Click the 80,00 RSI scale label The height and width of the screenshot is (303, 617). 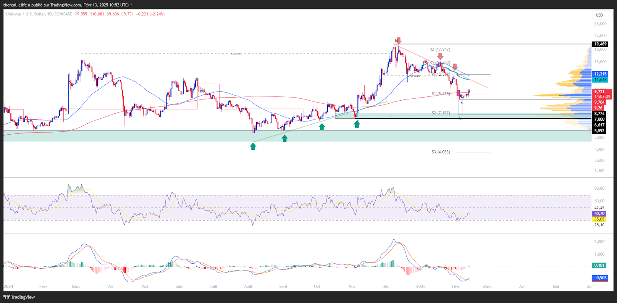600,189
